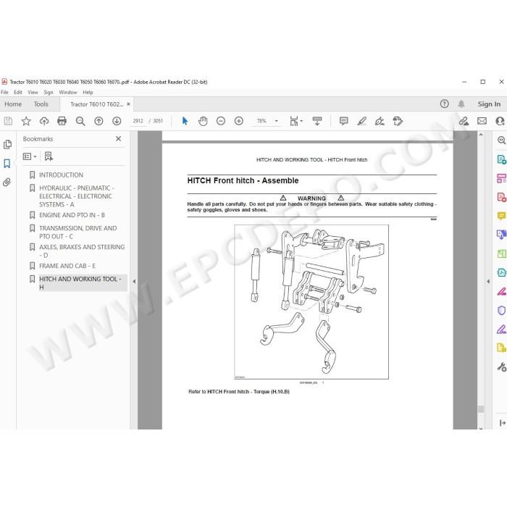The height and width of the screenshot is (507, 507).
Task: Activate the Hand pan tool
Action: 203,121
